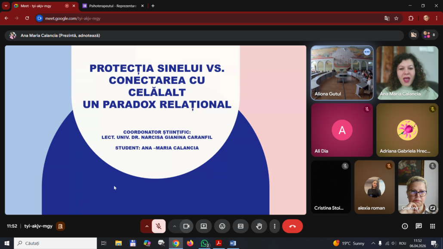Image resolution: width=443 pixels, height=249 pixels.
Task: Select Ana Maria Calancia's video tile
Action: click(407, 73)
